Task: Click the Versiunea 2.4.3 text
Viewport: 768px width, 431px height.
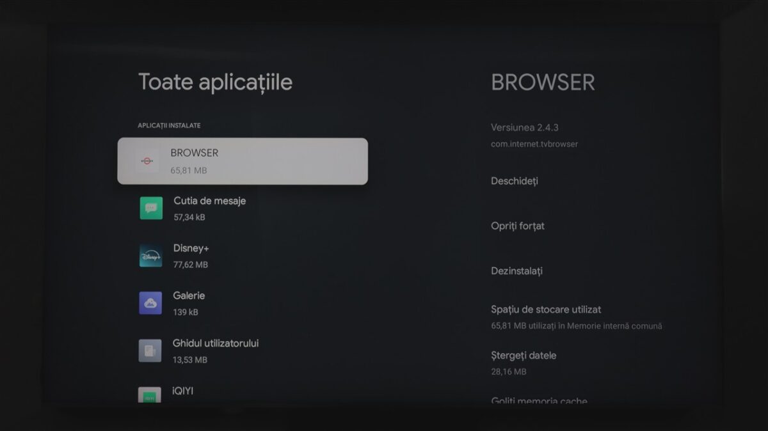Action: click(524, 127)
